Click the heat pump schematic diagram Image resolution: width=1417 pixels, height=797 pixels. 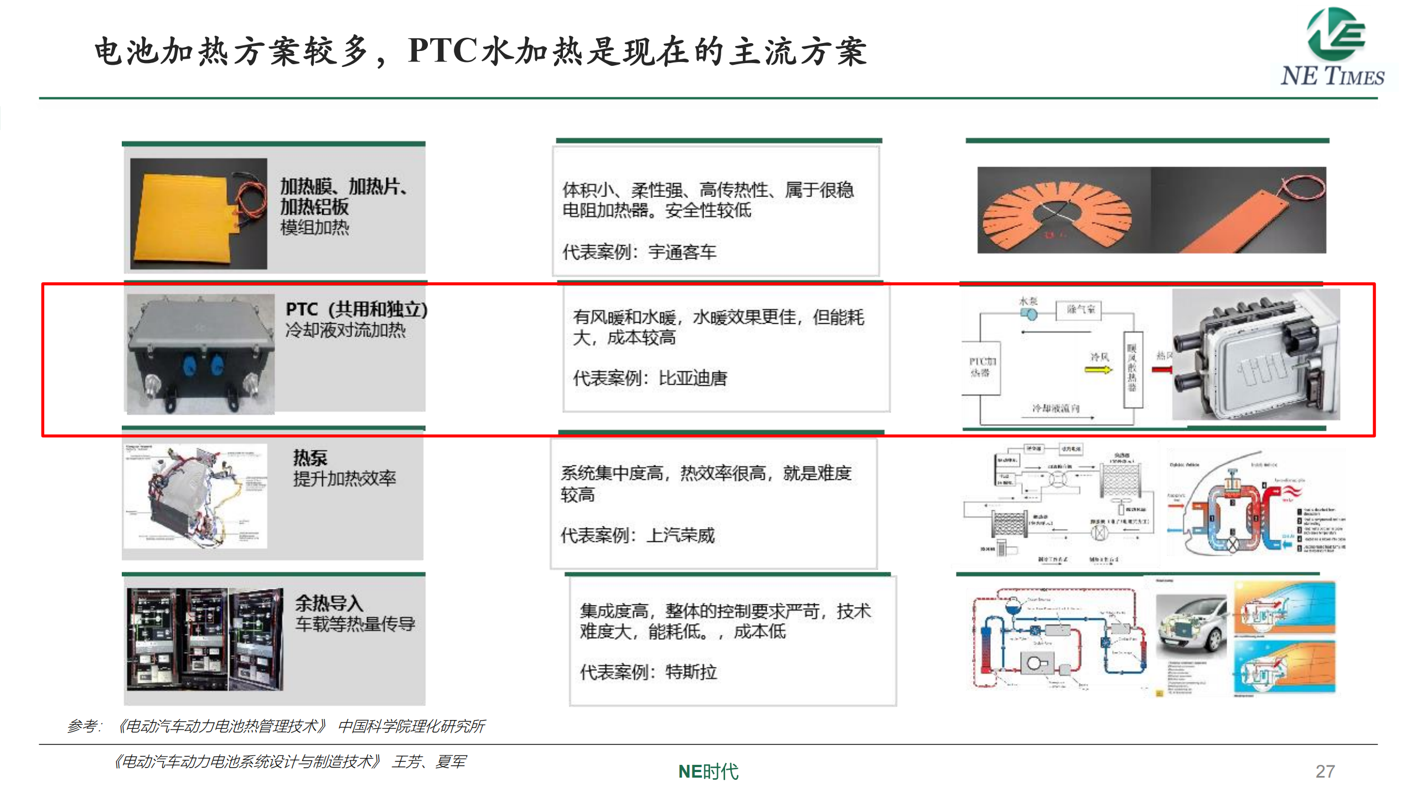click(1058, 504)
